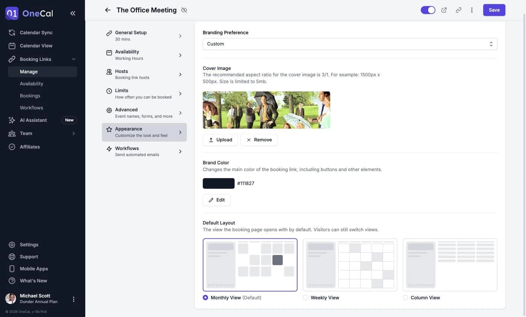
Task: Select the Column View radio button
Action: coord(405,297)
